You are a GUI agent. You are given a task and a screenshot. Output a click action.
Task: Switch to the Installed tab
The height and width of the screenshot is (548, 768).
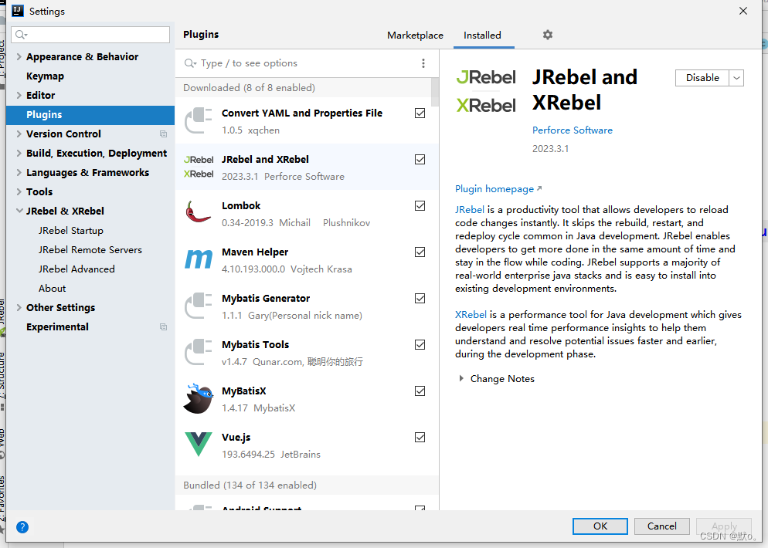pyautogui.click(x=482, y=36)
